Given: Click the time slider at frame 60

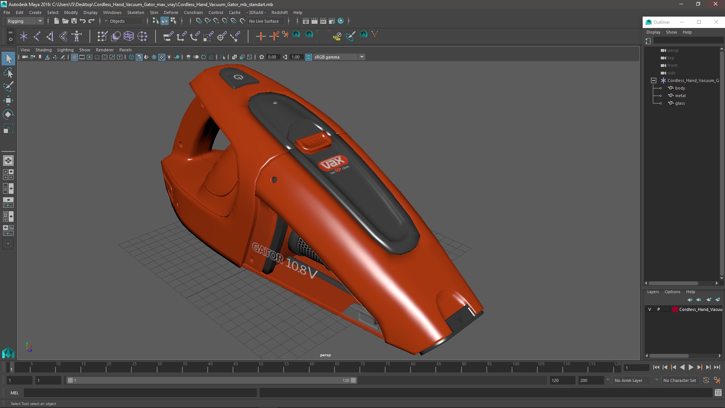Looking at the screenshot, I should tap(310, 367).
